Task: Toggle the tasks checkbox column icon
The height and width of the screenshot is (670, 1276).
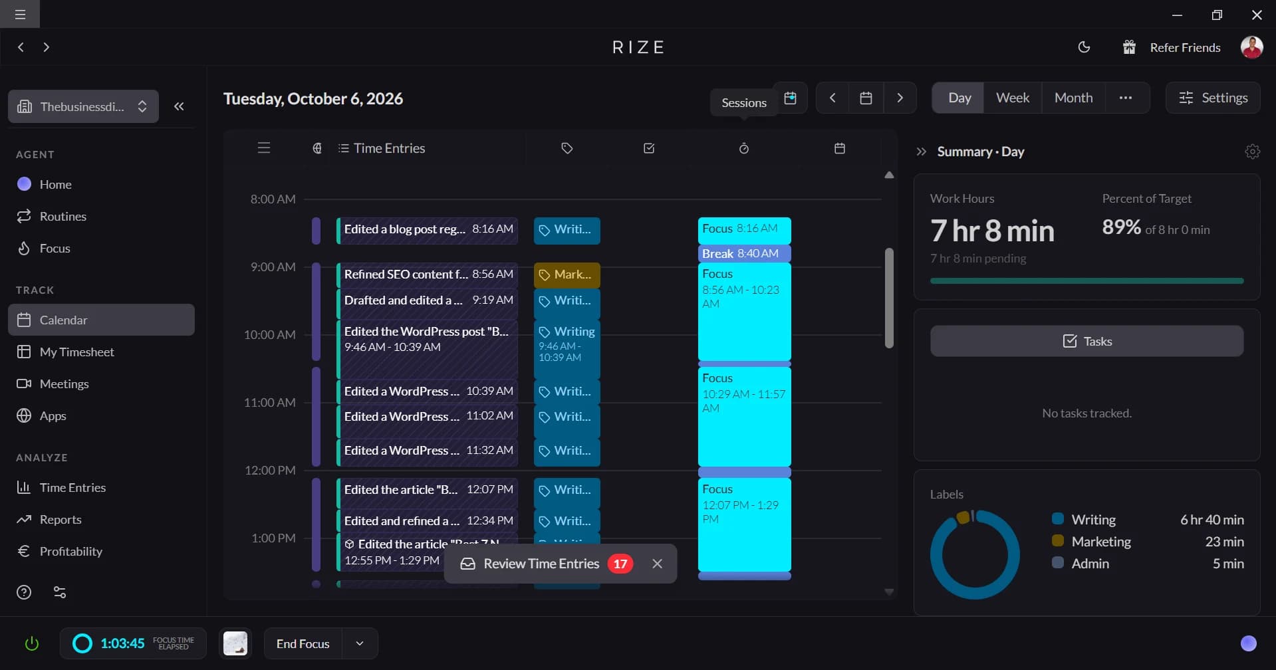Action: pos(649,148)
